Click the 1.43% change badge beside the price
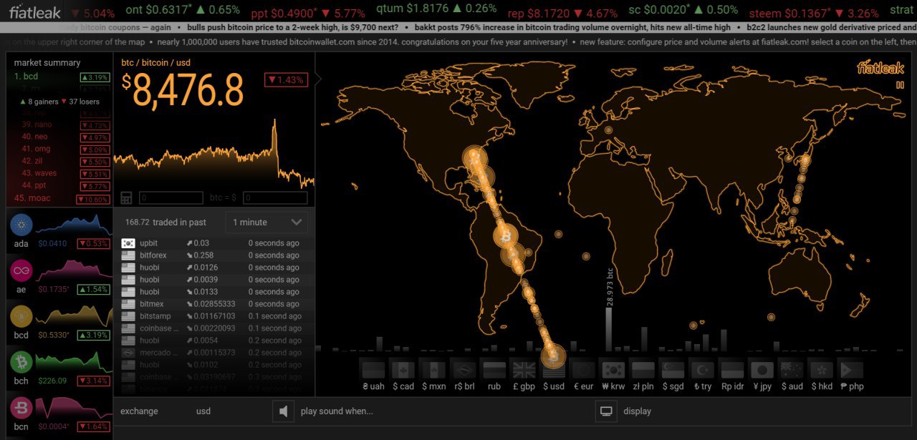Image resolution: width=917 pixels, height=440 pixels. [287, 80]
